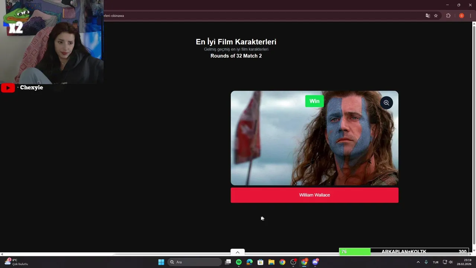Image resolution: width=476 pixels, height=268 pixels.
Task: Click the green Win badge
Action: pyautogui.click(x=315, y=101)
